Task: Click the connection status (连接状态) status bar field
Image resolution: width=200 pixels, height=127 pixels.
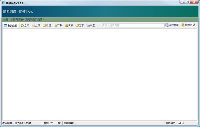Action: point(52,123)
